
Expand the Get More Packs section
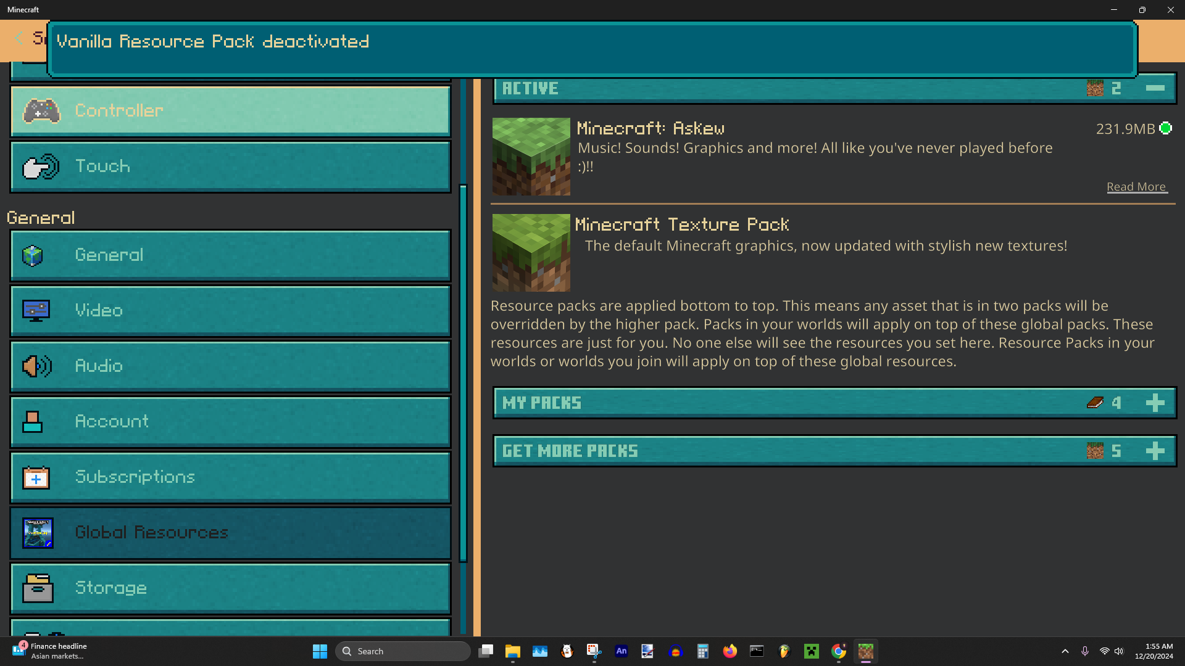pyautogui.click(x=1155, y=451)
